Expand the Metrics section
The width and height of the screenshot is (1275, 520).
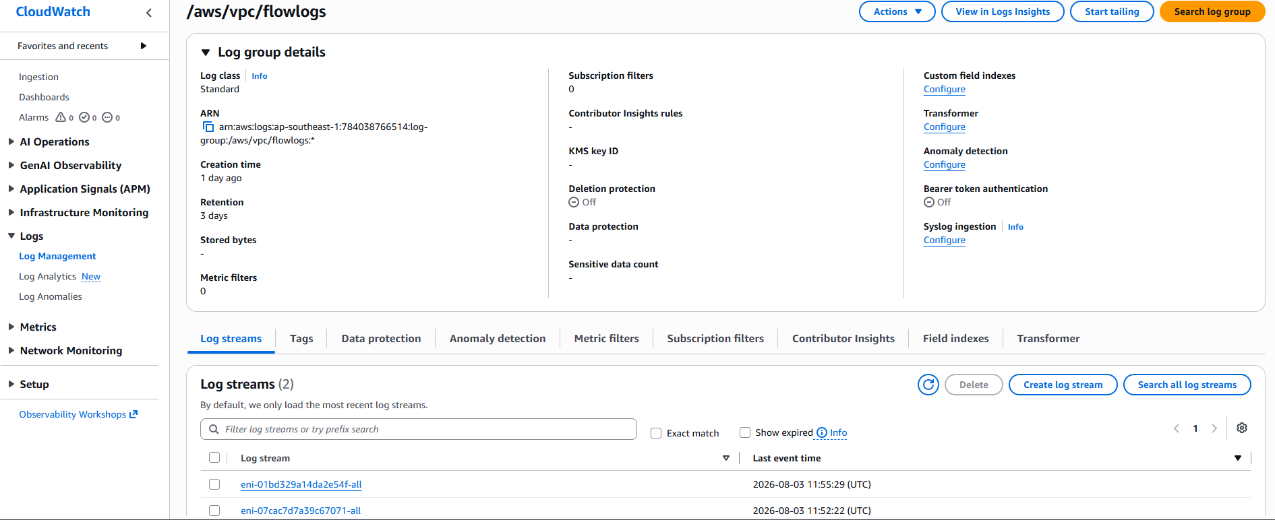[11, 327]
